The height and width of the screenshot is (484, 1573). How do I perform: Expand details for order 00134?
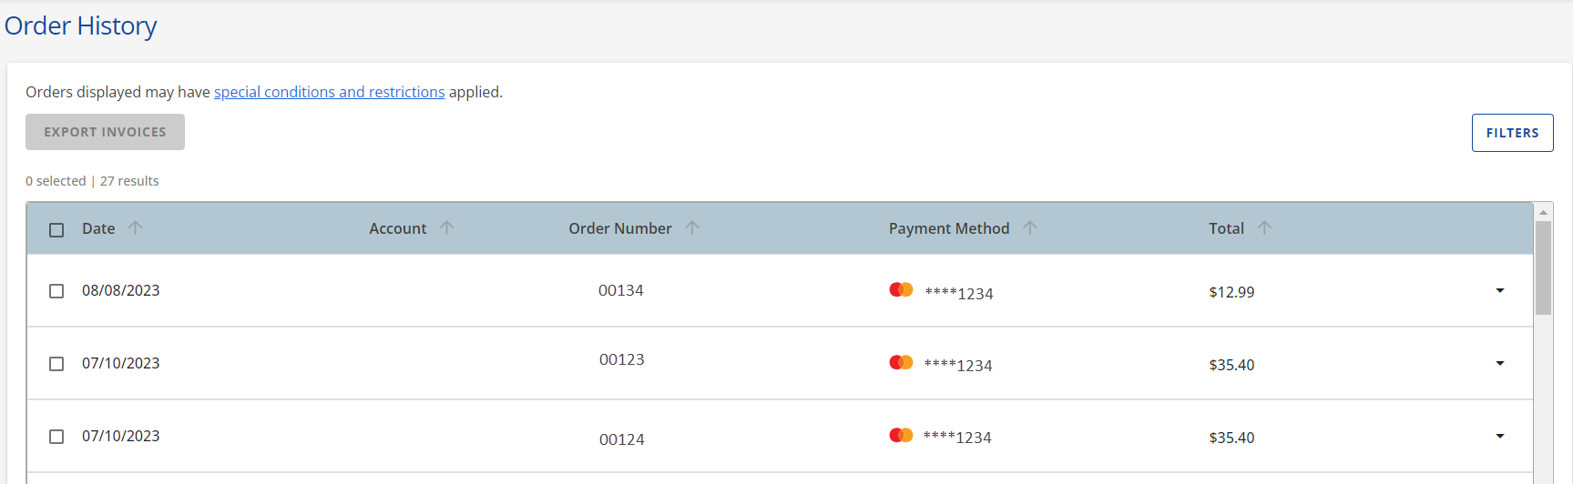1499,291
